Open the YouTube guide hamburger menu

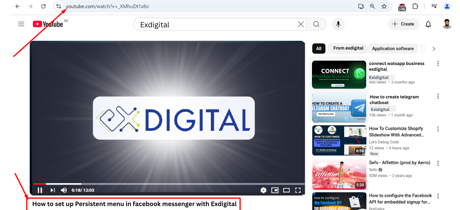point(21,24)
